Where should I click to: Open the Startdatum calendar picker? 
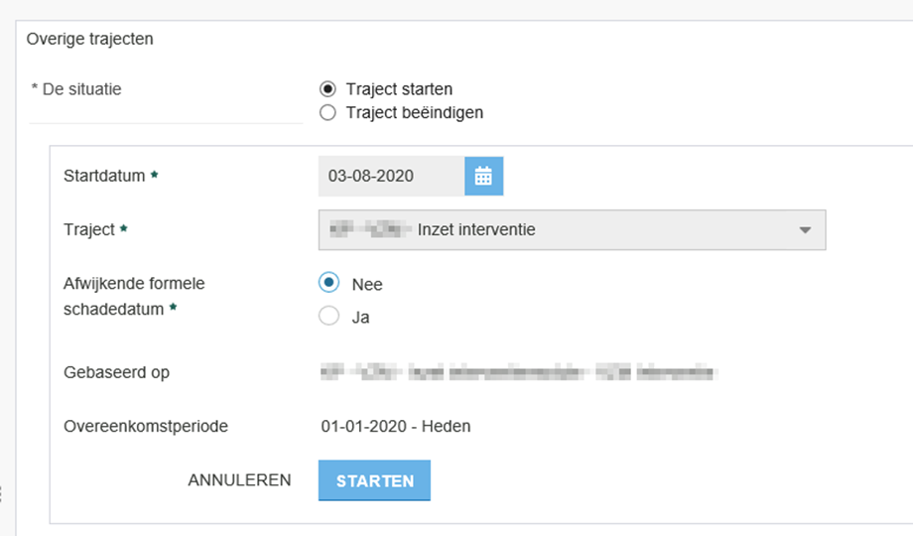483,177
